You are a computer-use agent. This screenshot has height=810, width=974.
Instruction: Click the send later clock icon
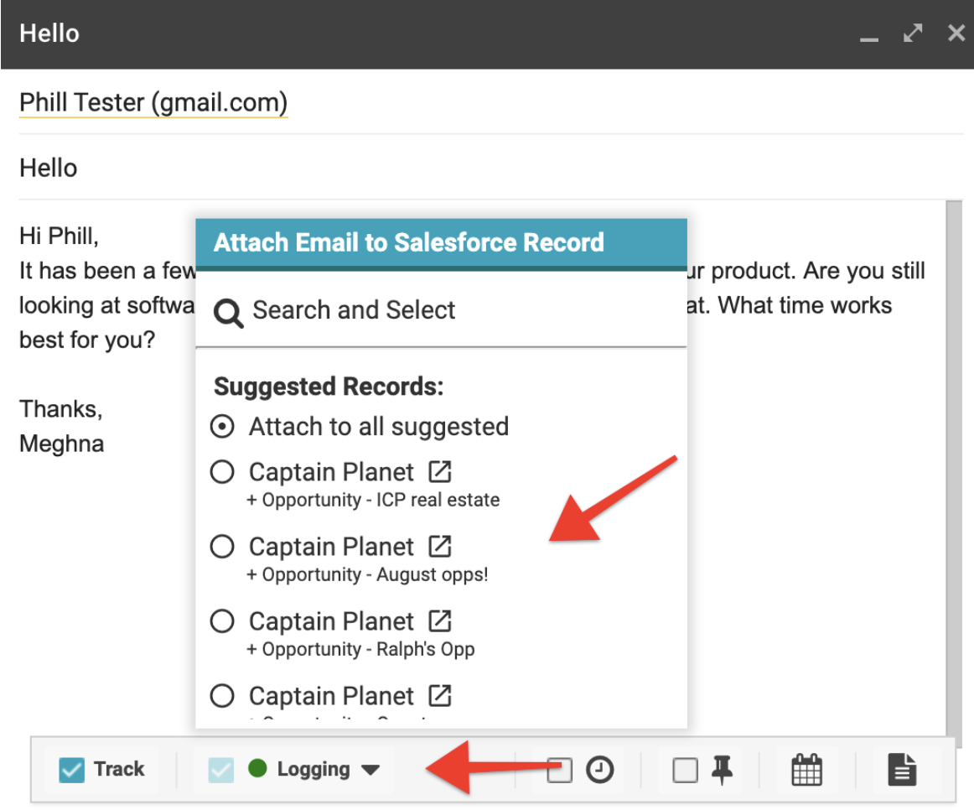click(x=599, y=771)
